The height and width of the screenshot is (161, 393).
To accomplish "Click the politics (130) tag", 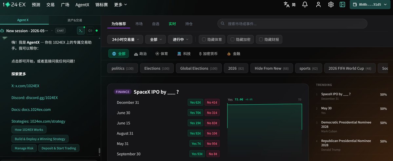I will (123, 68).
